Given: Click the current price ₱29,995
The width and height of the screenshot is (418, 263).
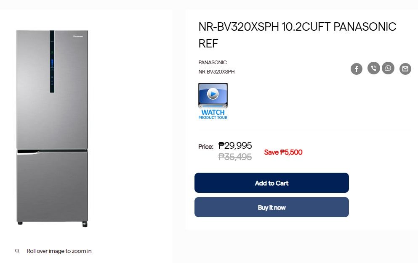Looking at the screenshot, I should [x=235, y=145].
